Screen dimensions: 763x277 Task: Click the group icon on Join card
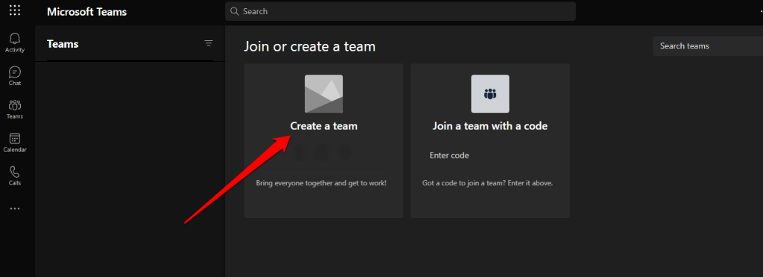point(490,94)
